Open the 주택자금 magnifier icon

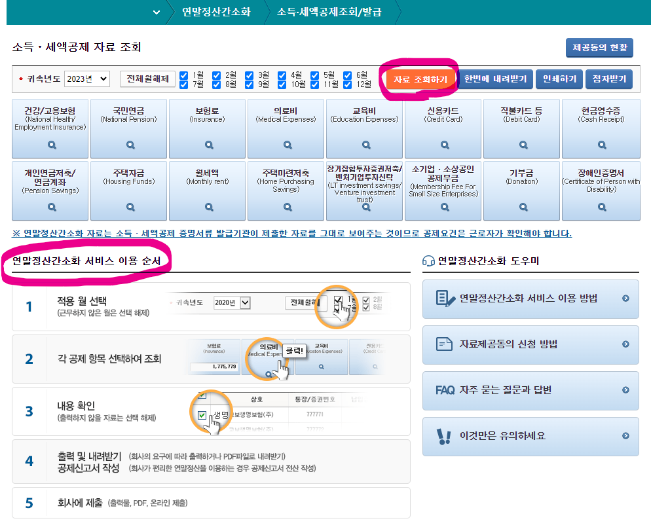coord(130,207)
